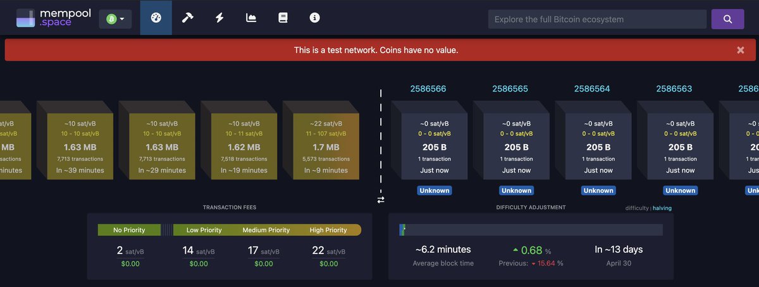This screenshot has width=759, height=287.
Task: Open the Dashboard speedometer tab
Action: 156,18
